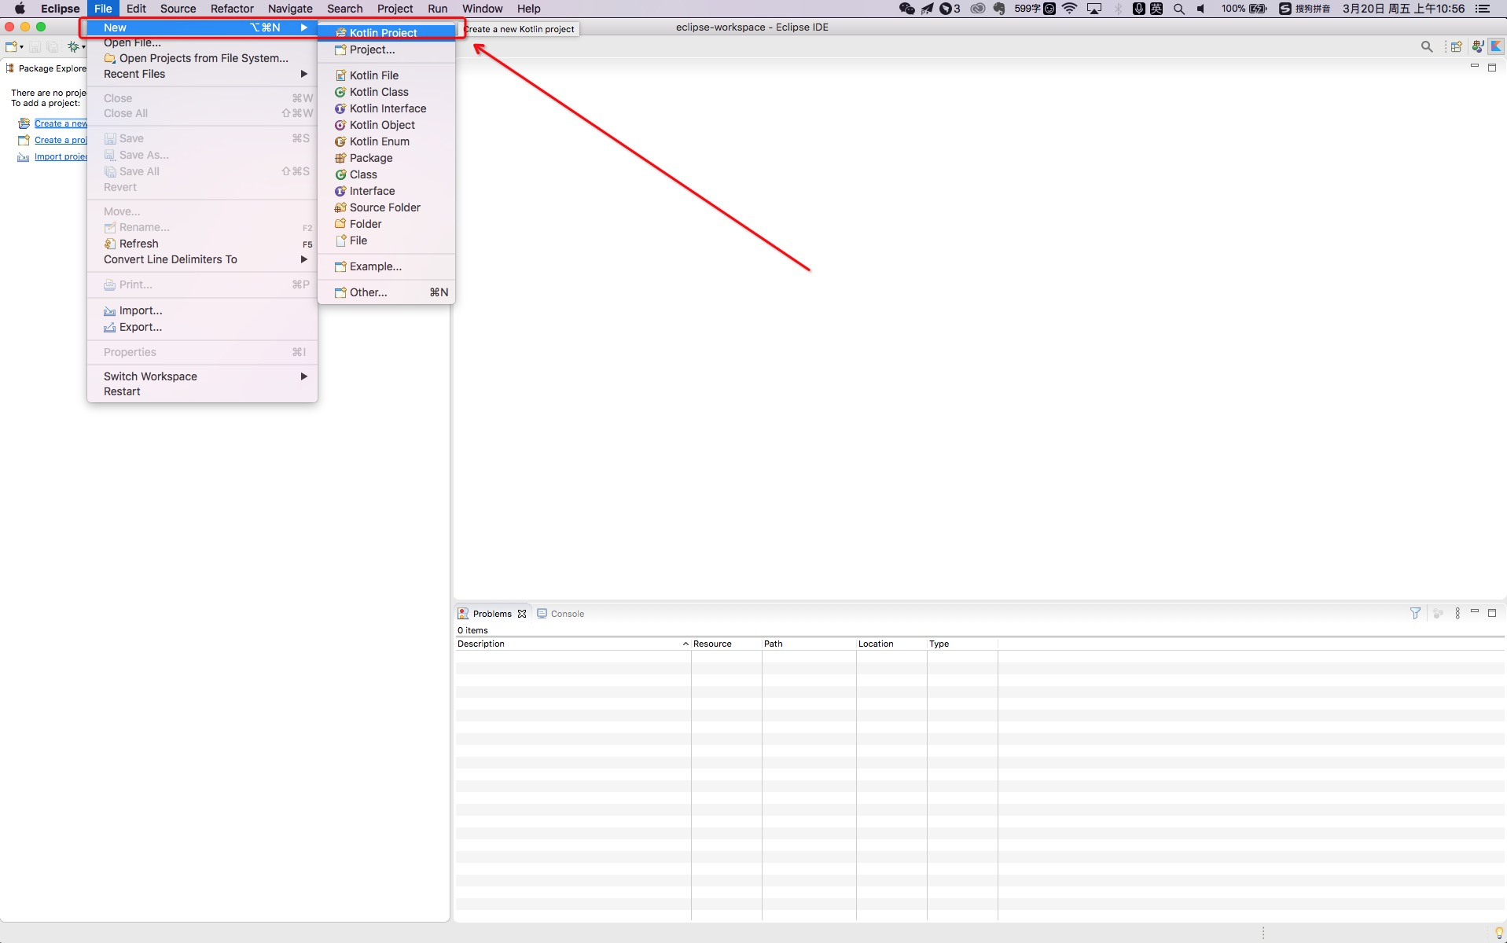This screenshot has height=943, width=1507.
Task: Open the Search menu
Action: (345, 9)
